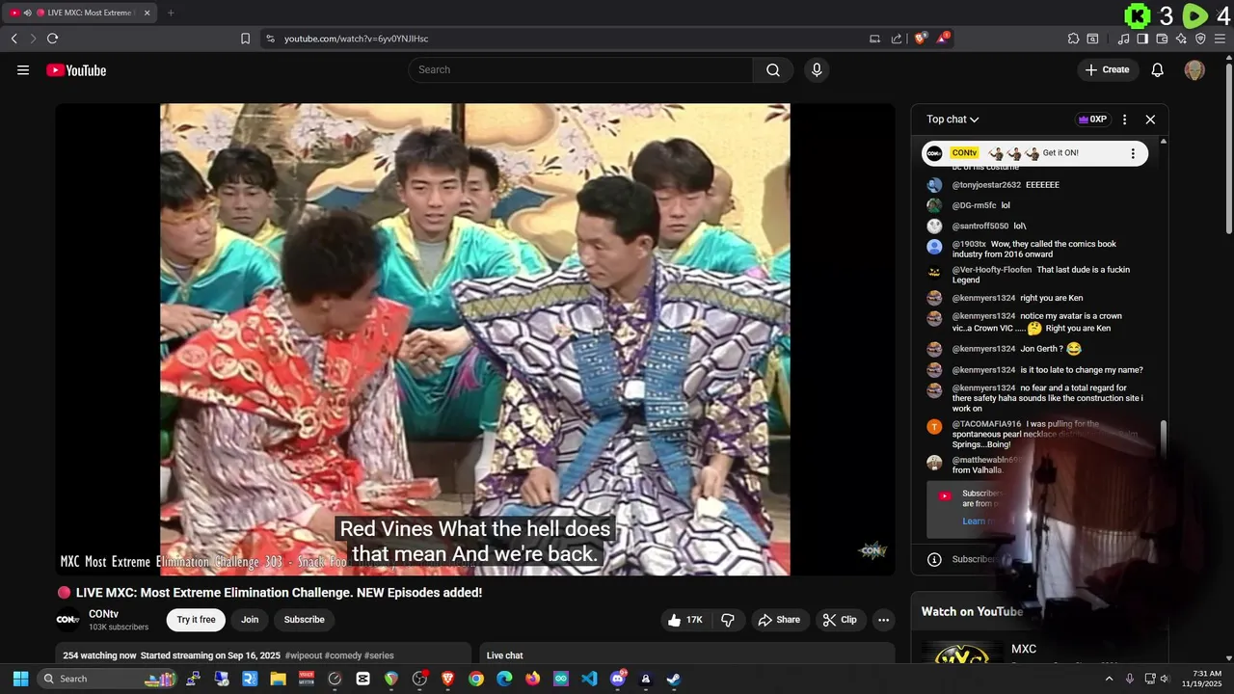Open the Brave Wallet icon
Screen dimensions: 1234x694
1162,39
